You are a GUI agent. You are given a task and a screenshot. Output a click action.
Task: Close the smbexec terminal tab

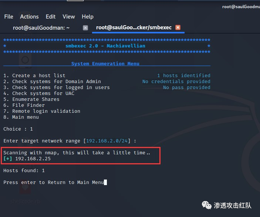(178, 28)
